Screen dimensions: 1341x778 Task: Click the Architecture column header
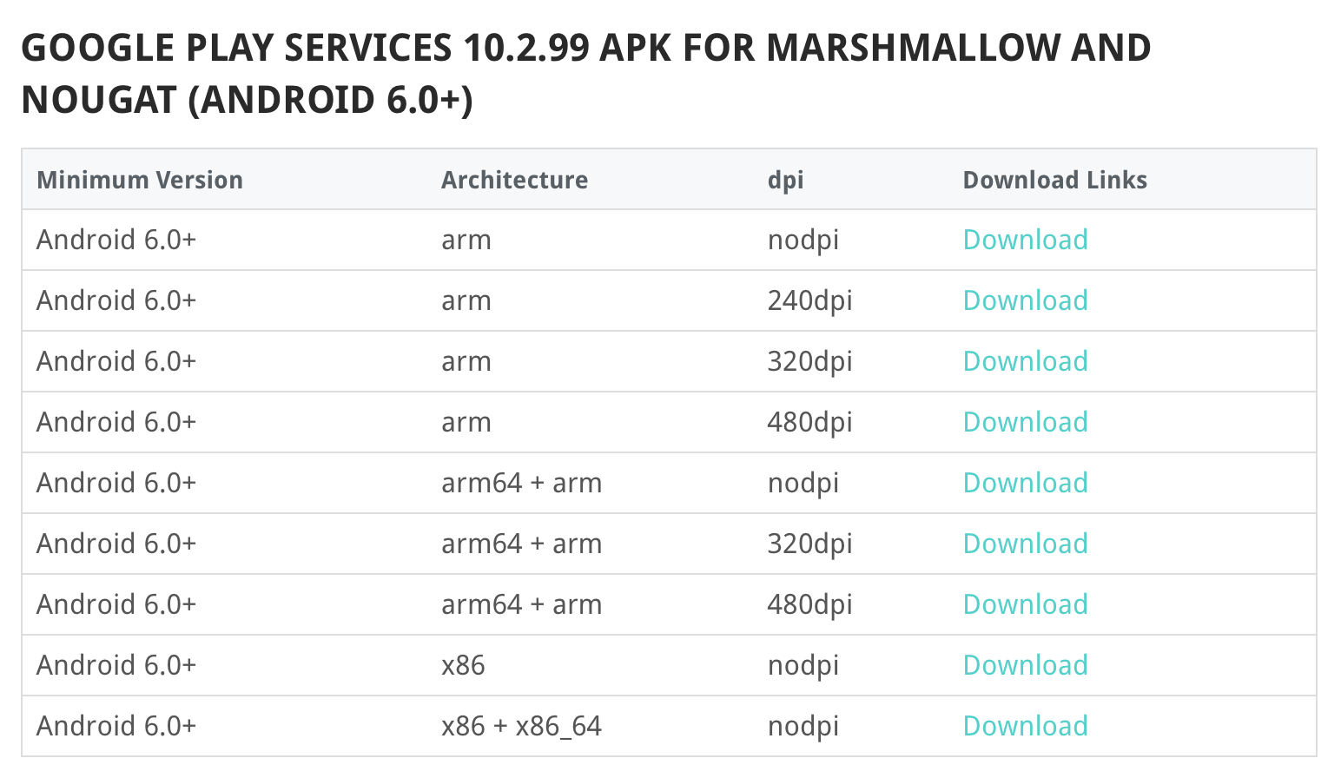click(514, 180)
